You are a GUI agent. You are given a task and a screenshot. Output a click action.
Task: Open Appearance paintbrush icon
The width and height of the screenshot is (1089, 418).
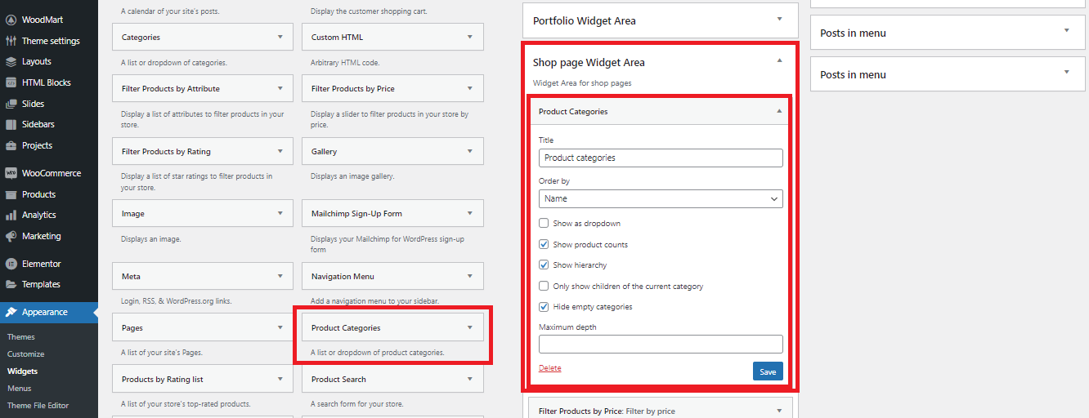coord(11,312)
